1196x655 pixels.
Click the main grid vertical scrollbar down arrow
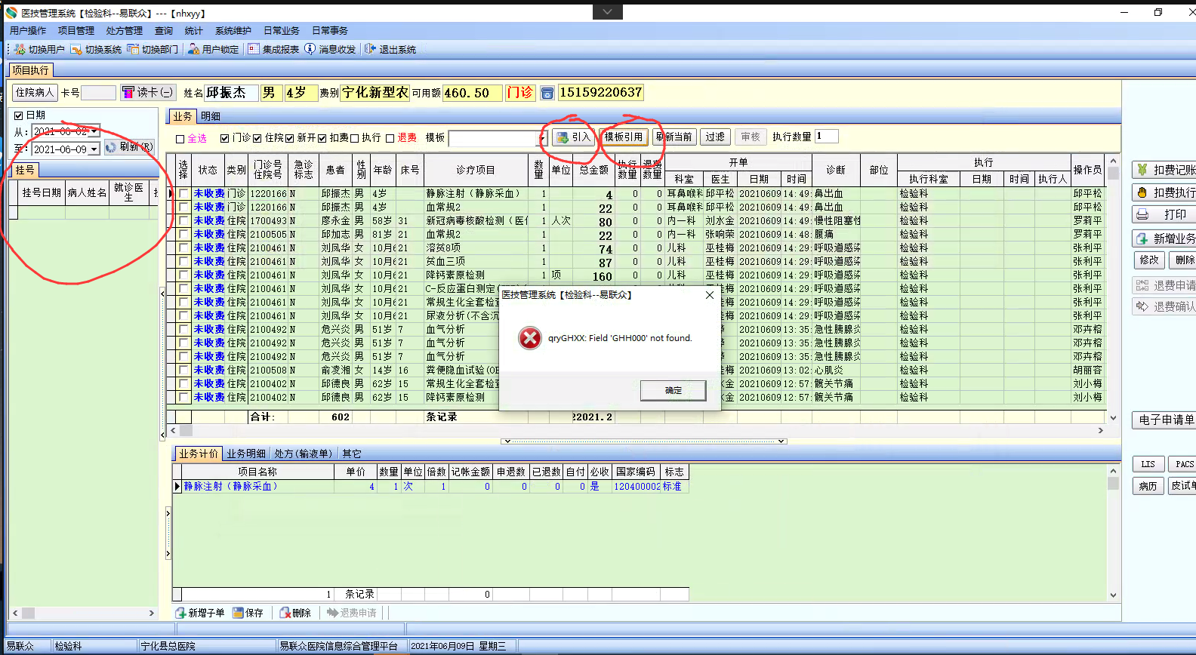(1113, 417)
